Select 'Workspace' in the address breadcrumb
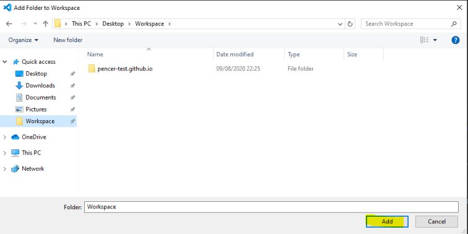468x234 pixels. (150, 24)
